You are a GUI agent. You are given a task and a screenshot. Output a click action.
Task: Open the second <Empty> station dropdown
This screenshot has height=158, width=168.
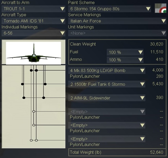107,125
